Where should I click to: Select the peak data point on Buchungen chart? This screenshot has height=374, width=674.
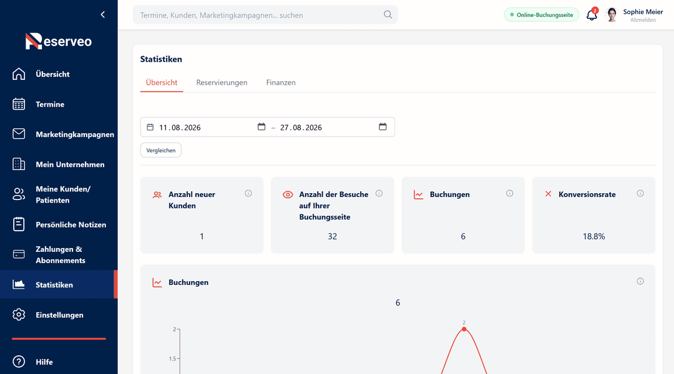464,329
